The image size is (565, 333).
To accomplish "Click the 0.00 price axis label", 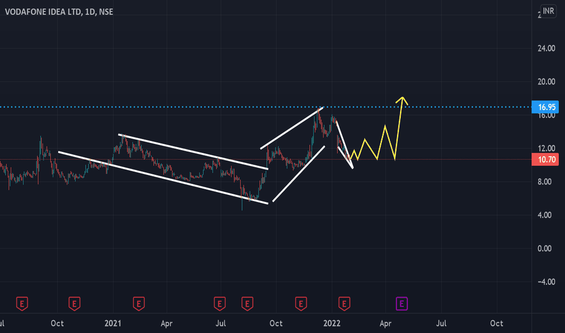I will (x=544, y=248).
